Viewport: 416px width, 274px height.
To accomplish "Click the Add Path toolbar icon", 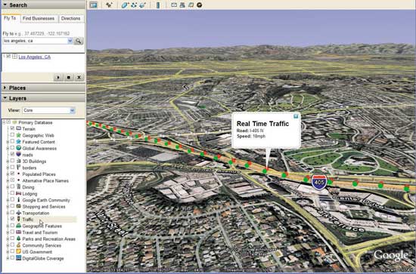I will 134,5.
